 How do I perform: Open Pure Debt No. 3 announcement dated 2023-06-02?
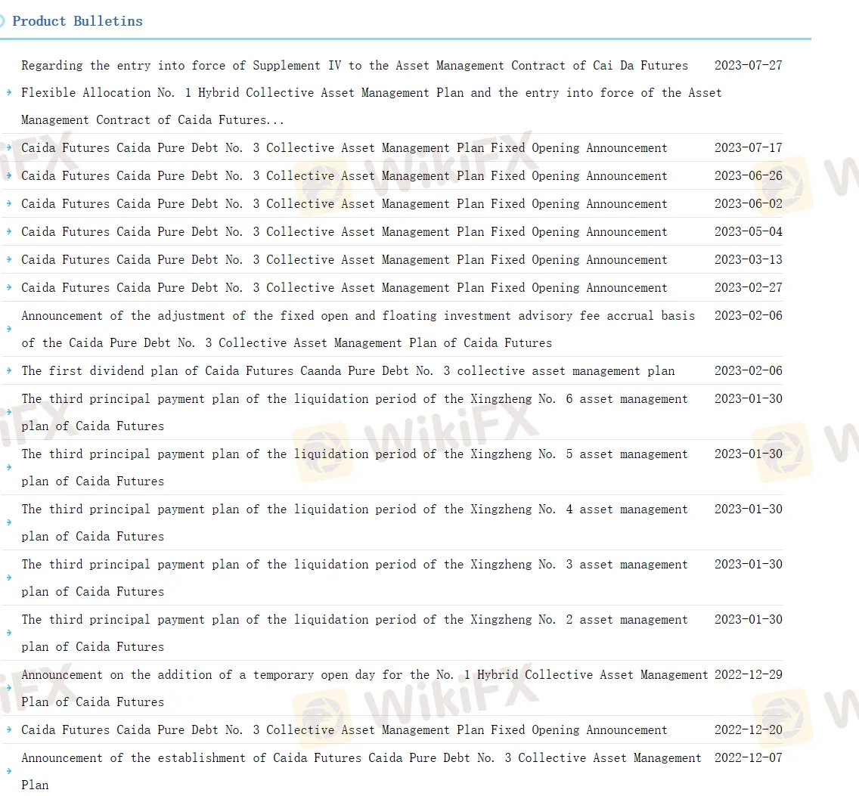pos(344,204)
